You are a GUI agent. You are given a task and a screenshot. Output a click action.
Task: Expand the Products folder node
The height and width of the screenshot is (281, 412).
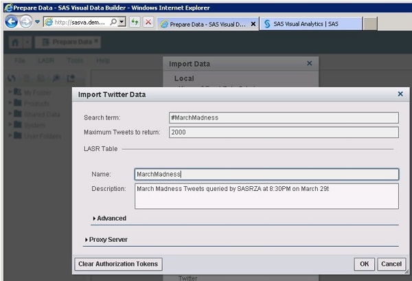click(10, 102)
